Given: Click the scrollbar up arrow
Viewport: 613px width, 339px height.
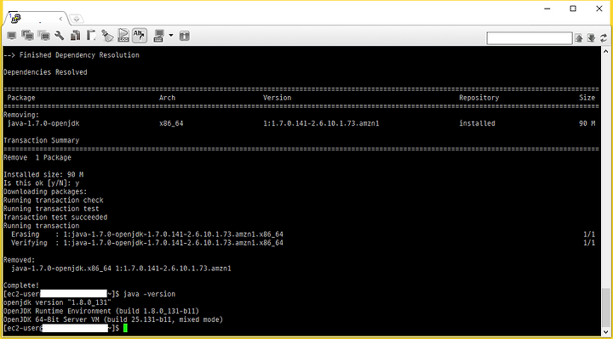Looking at the screenshot, I should [606, 51].
